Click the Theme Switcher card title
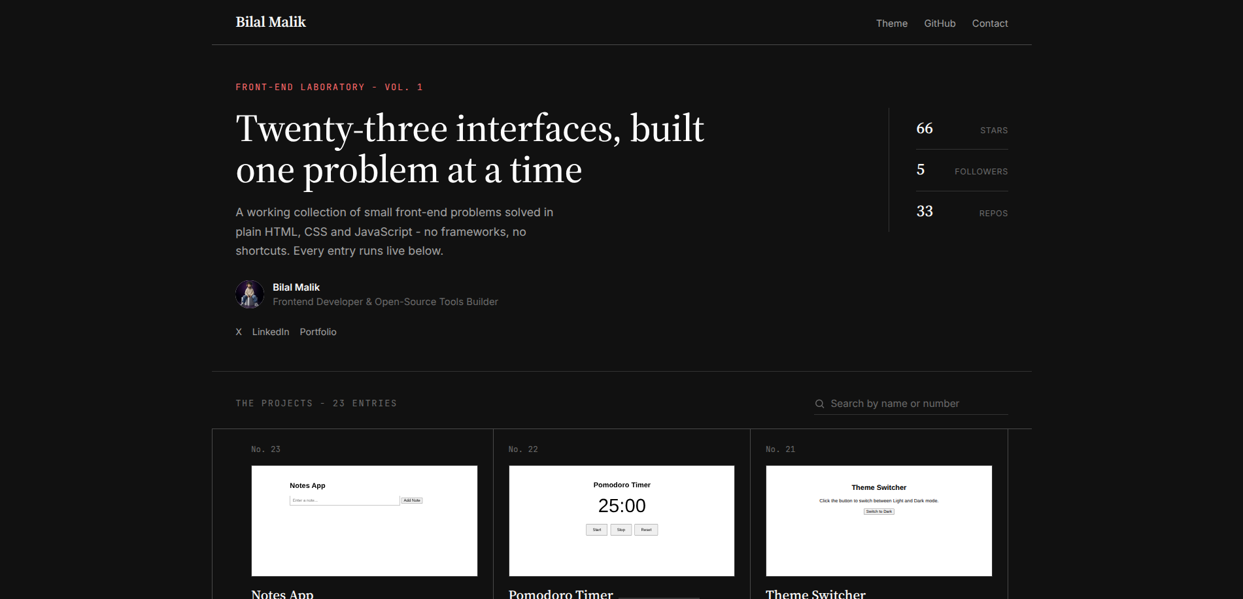The width and height of the screenshot is (1243, 599). [815, 593]
